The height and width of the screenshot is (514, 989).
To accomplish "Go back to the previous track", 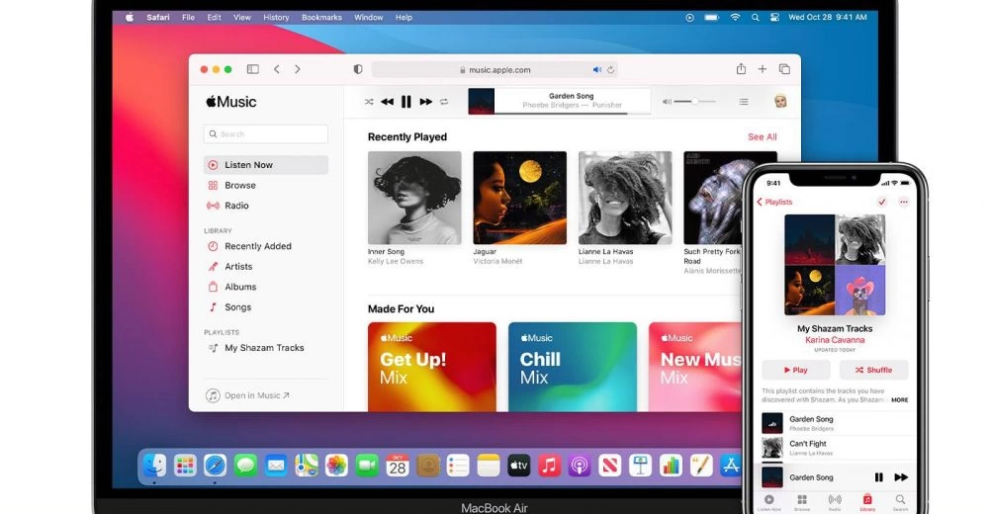I will (x=387, y=102).
